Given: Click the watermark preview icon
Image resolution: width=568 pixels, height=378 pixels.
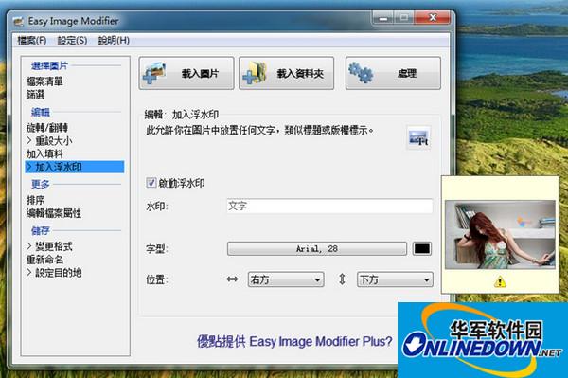Looking at the screenshot, I should tap(418, 137).
